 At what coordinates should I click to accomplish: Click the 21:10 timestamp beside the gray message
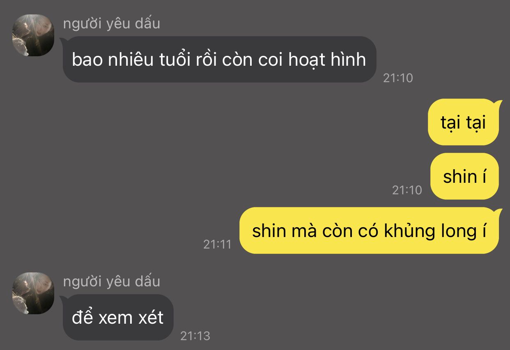[x=398, y=78]
